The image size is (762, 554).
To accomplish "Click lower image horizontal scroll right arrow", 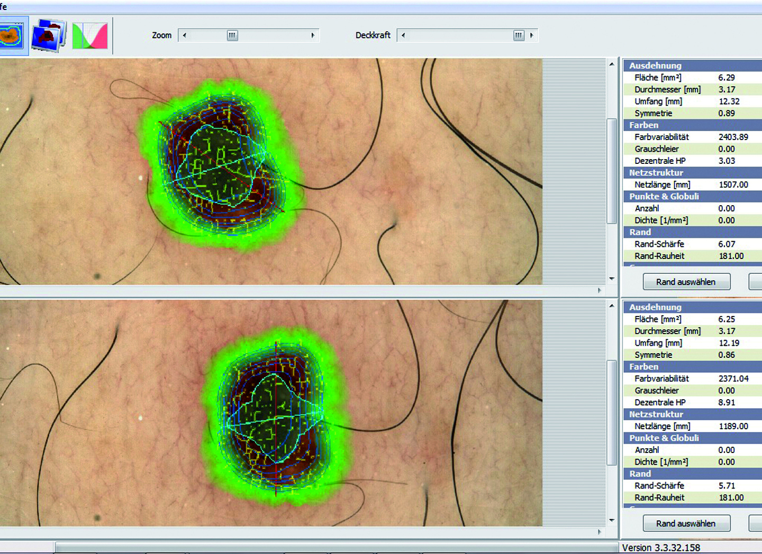I will (x=599, y=532).
